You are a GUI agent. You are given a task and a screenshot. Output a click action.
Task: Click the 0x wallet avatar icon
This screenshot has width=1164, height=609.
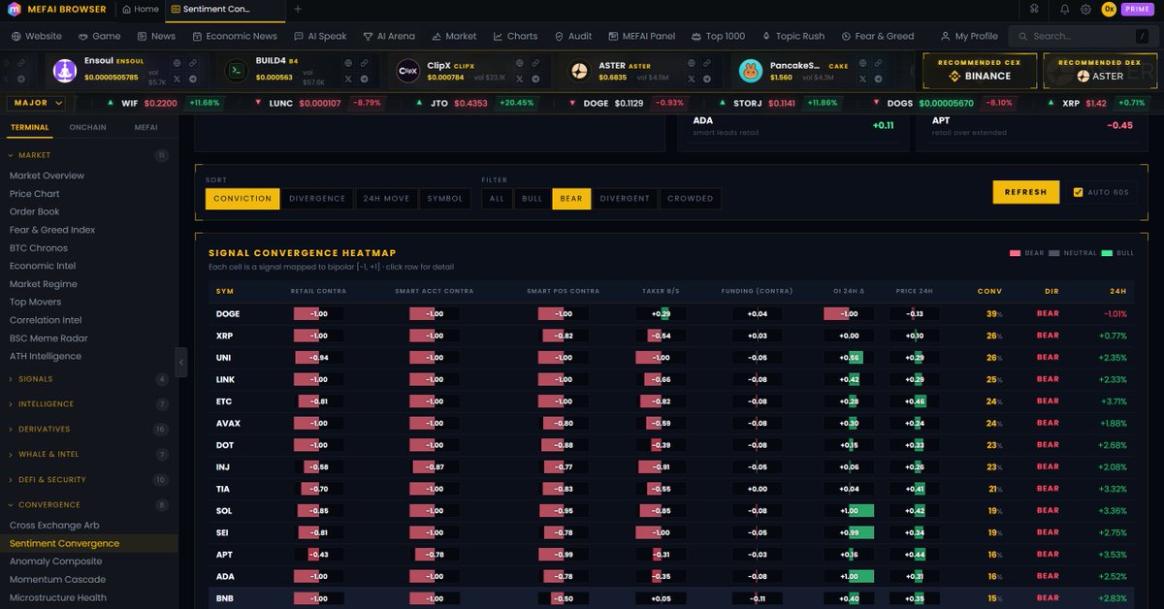pos(1109,9)
